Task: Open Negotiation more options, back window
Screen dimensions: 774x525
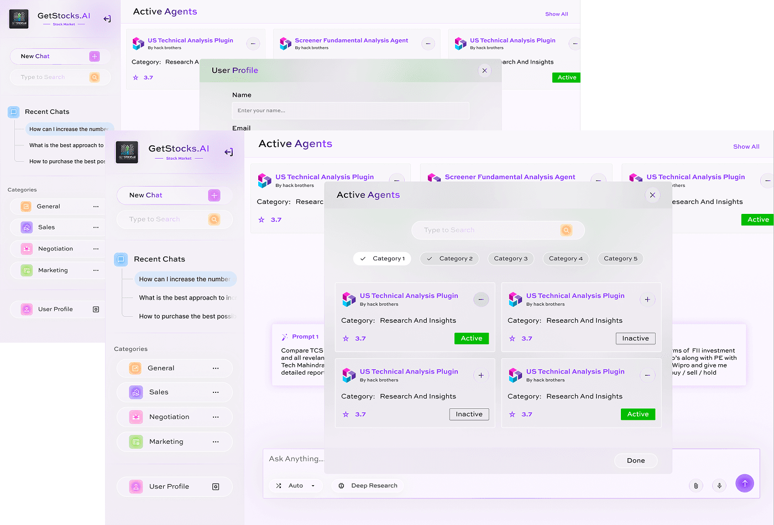Action: (96, 249)
